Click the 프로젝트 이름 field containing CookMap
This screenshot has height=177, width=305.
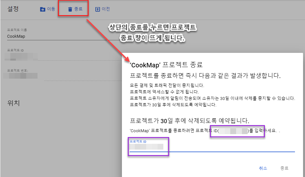[x=64, y=36]
